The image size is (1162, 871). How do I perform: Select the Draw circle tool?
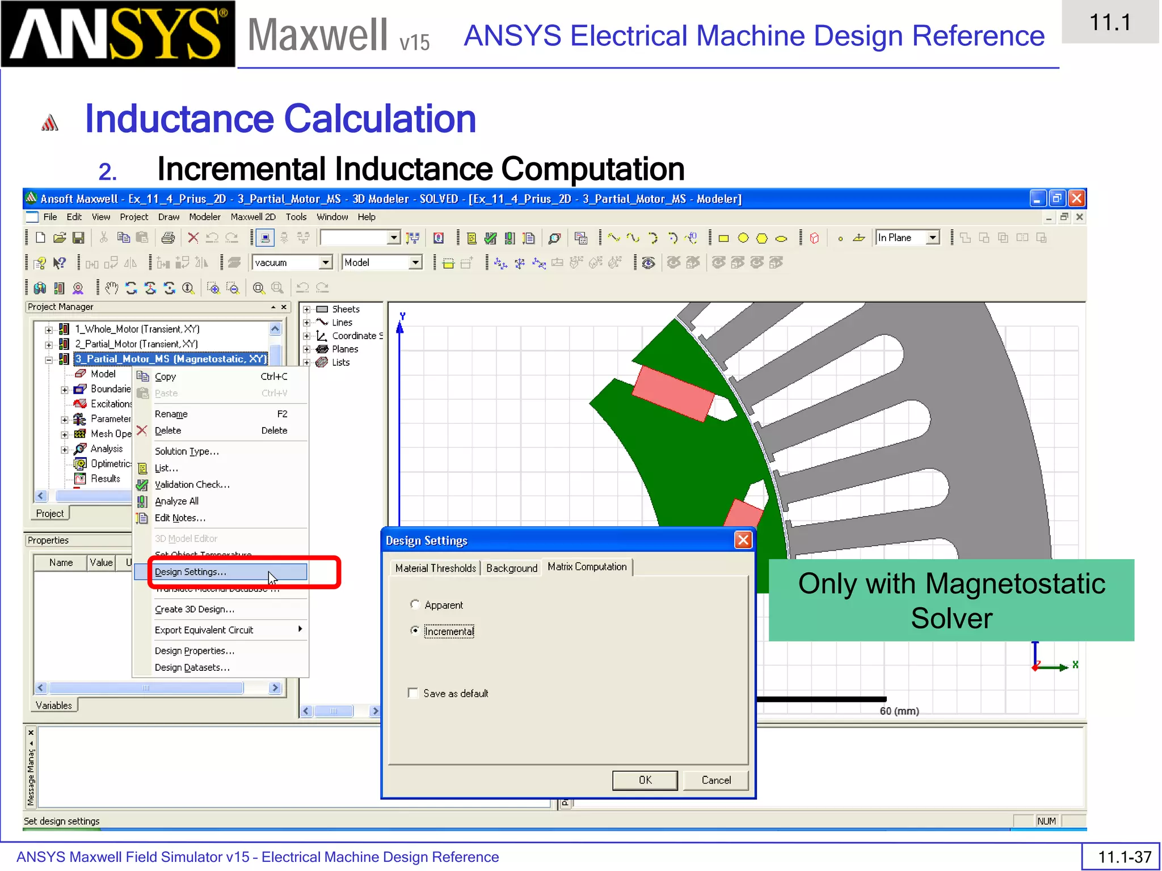point(743,238)
